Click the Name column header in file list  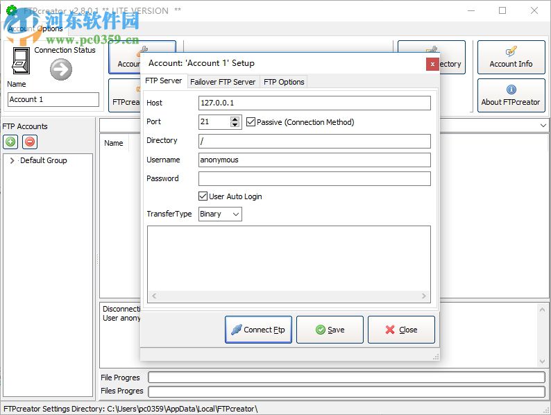114,143
